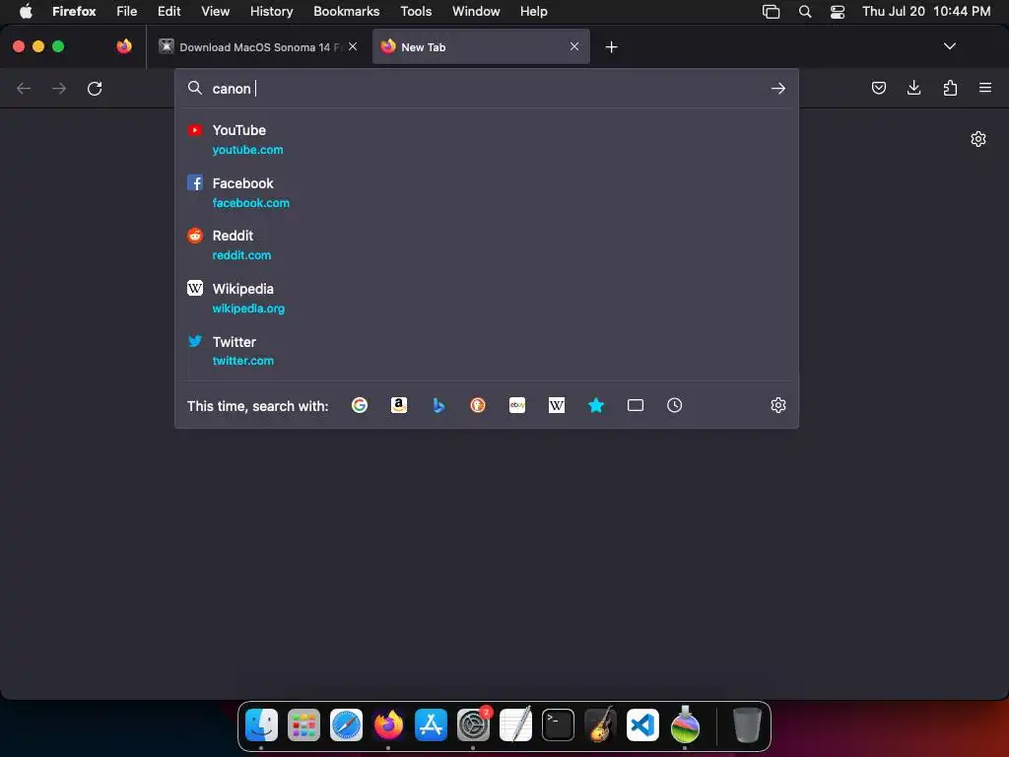Open the History menu
1009x757 pixels.
[x=271, y=11]
